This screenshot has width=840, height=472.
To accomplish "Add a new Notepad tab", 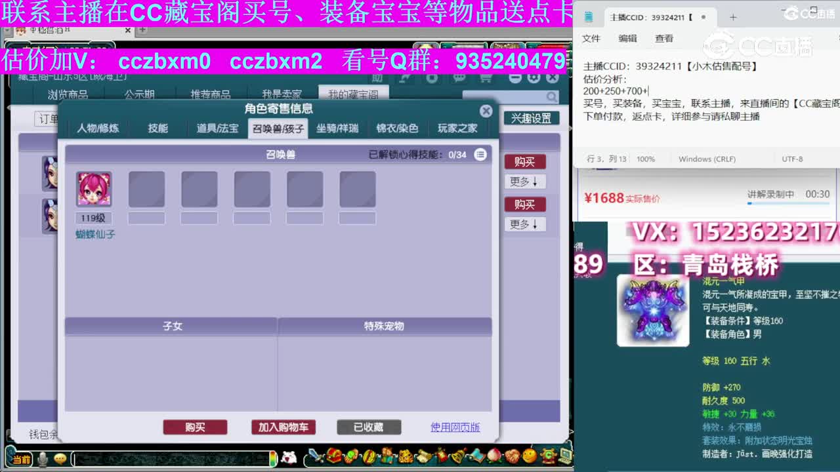I will [733, 17].
